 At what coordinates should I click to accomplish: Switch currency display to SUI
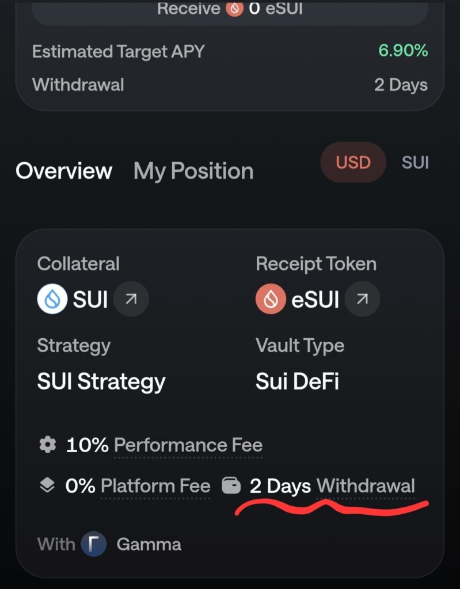415,162
